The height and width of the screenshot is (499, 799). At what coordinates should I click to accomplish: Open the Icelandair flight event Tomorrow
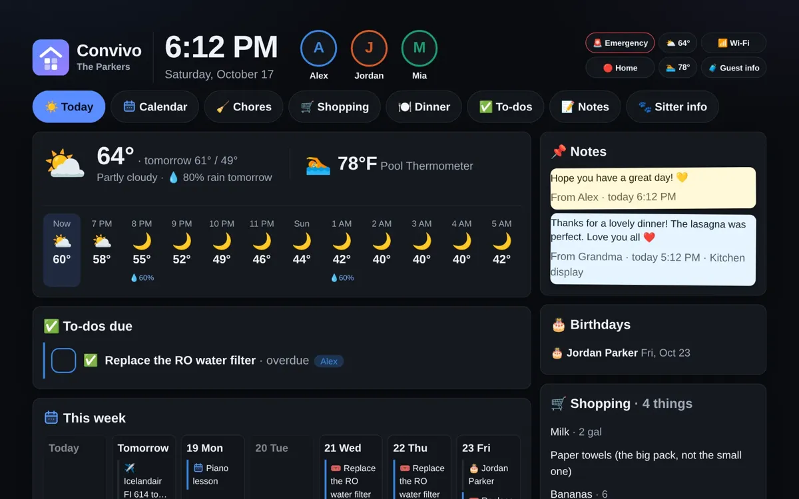click(143, 481)
